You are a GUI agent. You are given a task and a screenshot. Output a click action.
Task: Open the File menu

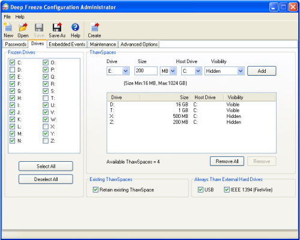7,17
